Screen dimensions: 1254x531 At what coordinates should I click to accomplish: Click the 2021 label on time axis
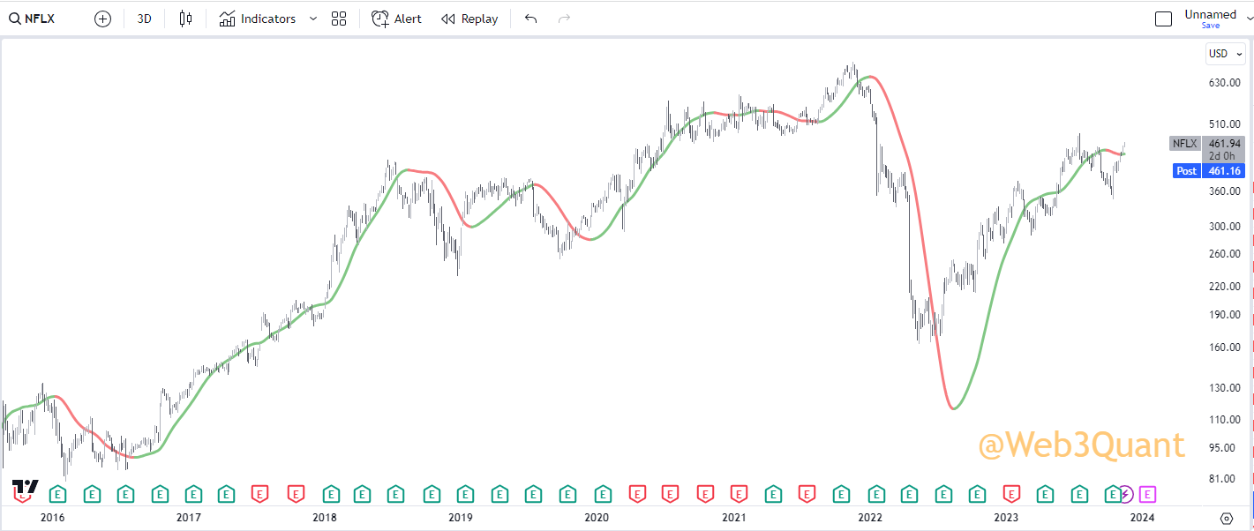coord(733,518)
